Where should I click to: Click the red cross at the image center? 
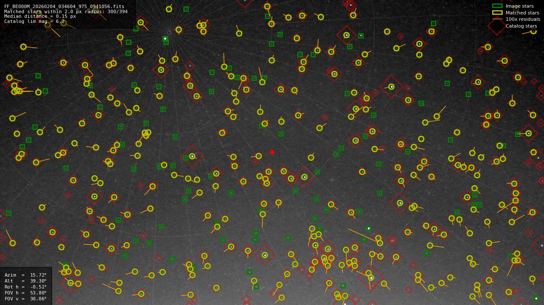[x=272, y=152]
